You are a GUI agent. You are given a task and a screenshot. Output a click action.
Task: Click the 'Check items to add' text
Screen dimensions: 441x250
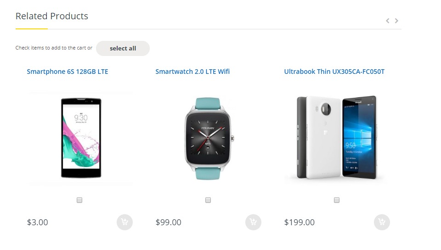[x=54, y=48]
